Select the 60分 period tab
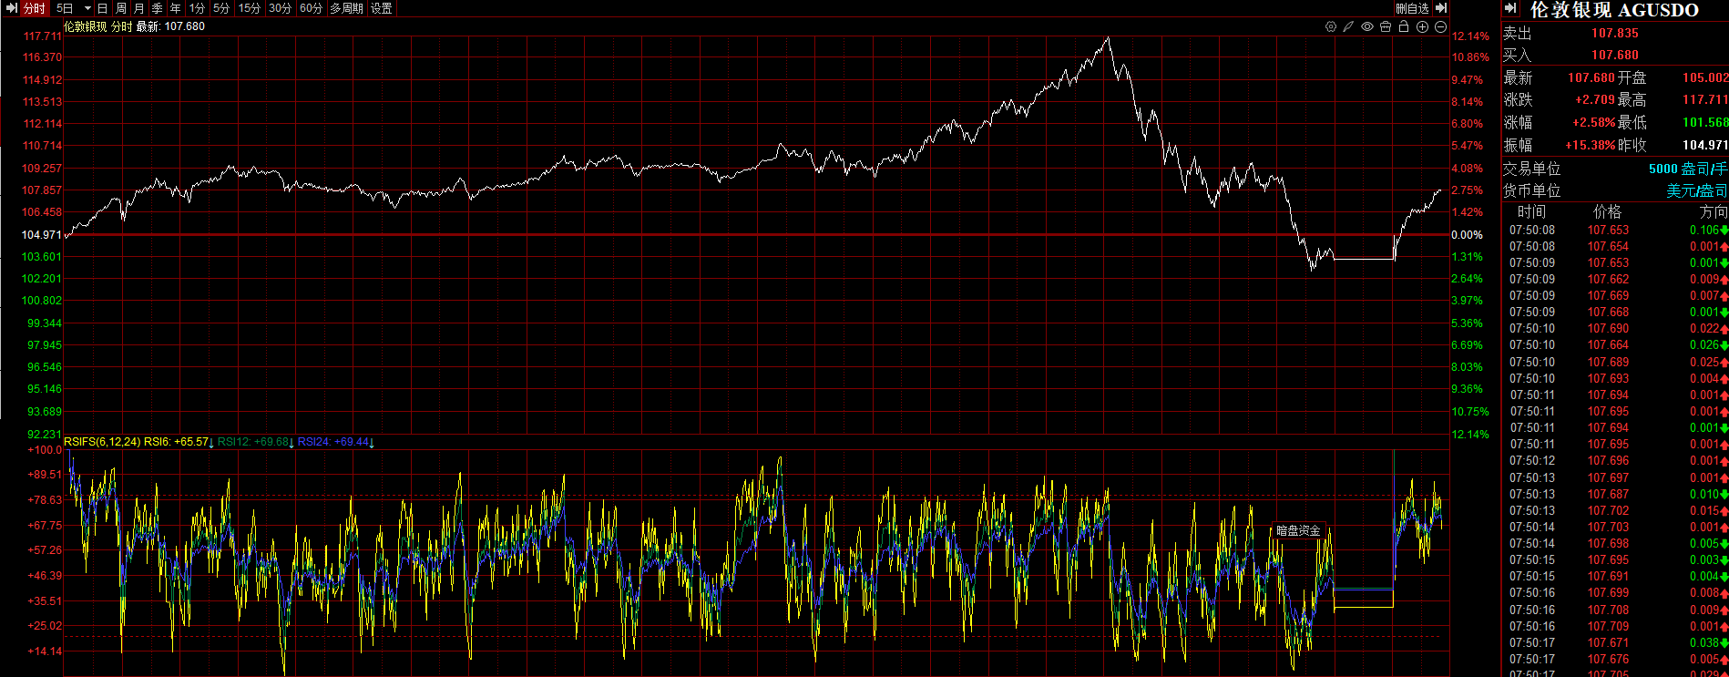Screen dimensions: 1729x677 point(311,8)
